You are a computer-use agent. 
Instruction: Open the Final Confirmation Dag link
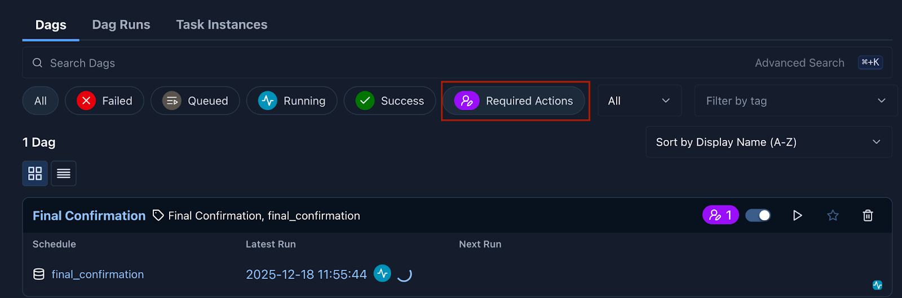pos(89,215)
